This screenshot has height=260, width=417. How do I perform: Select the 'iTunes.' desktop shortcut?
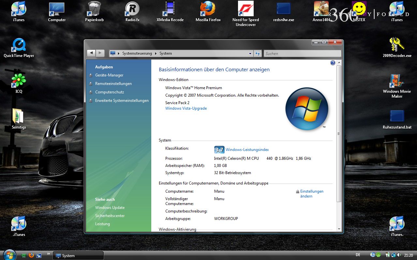click(x=397, y=227)
